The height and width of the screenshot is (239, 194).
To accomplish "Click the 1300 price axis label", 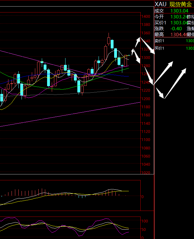I will tap(146, 58).
